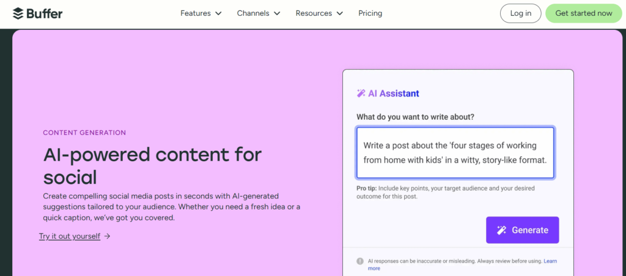Click the magic wand icon beside AI Assistant
626x276 pixels.
361,93
